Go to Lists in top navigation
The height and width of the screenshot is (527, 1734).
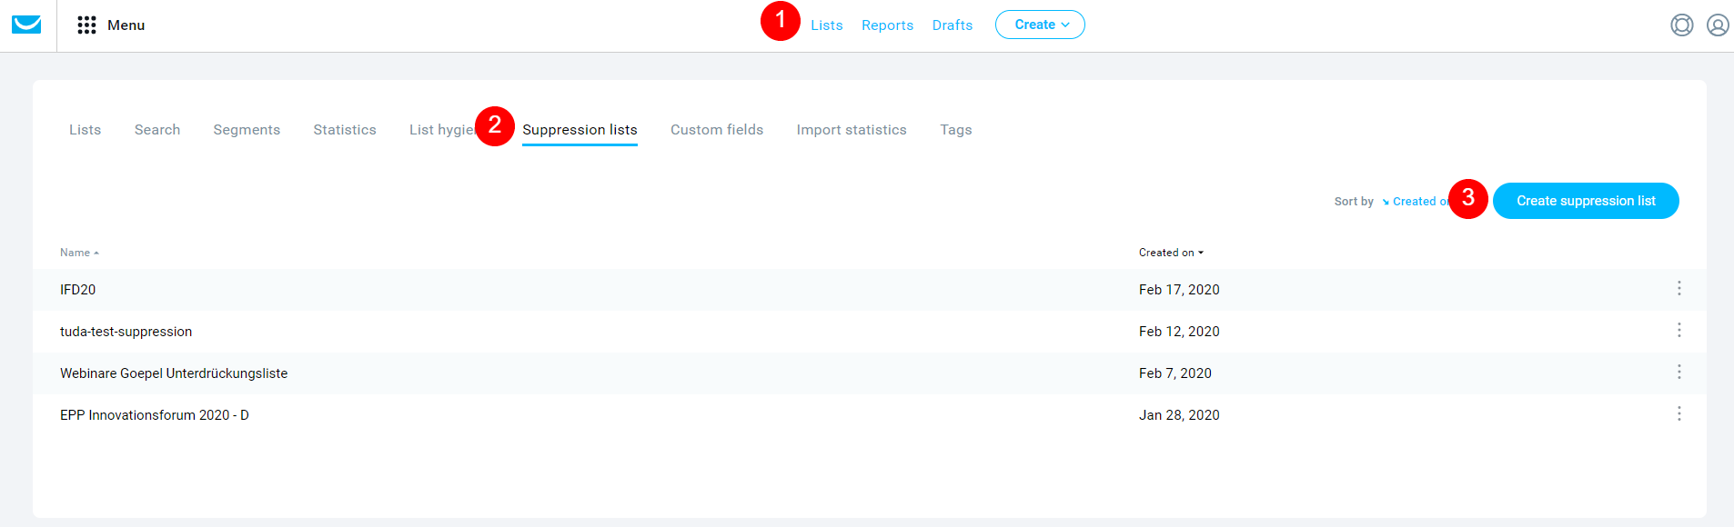[827, 25]
